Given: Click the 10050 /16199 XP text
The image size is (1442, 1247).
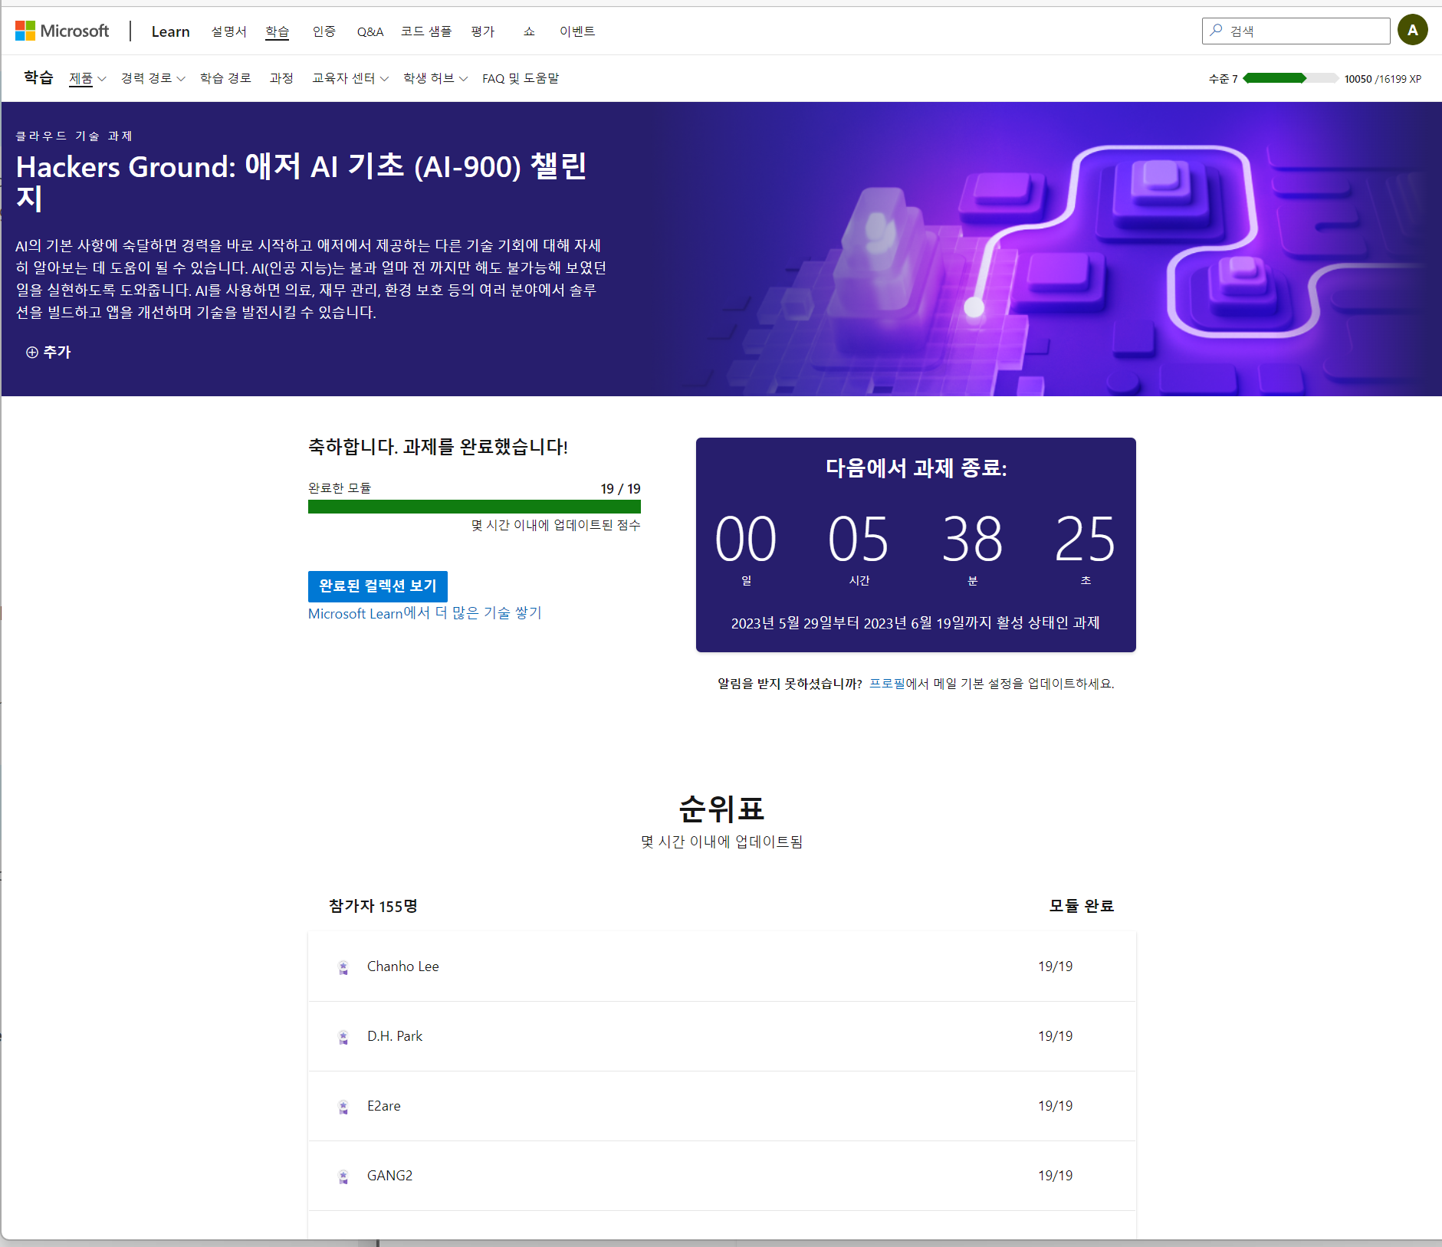Looking at the screenshot, I should click(x=1383, y=79).
